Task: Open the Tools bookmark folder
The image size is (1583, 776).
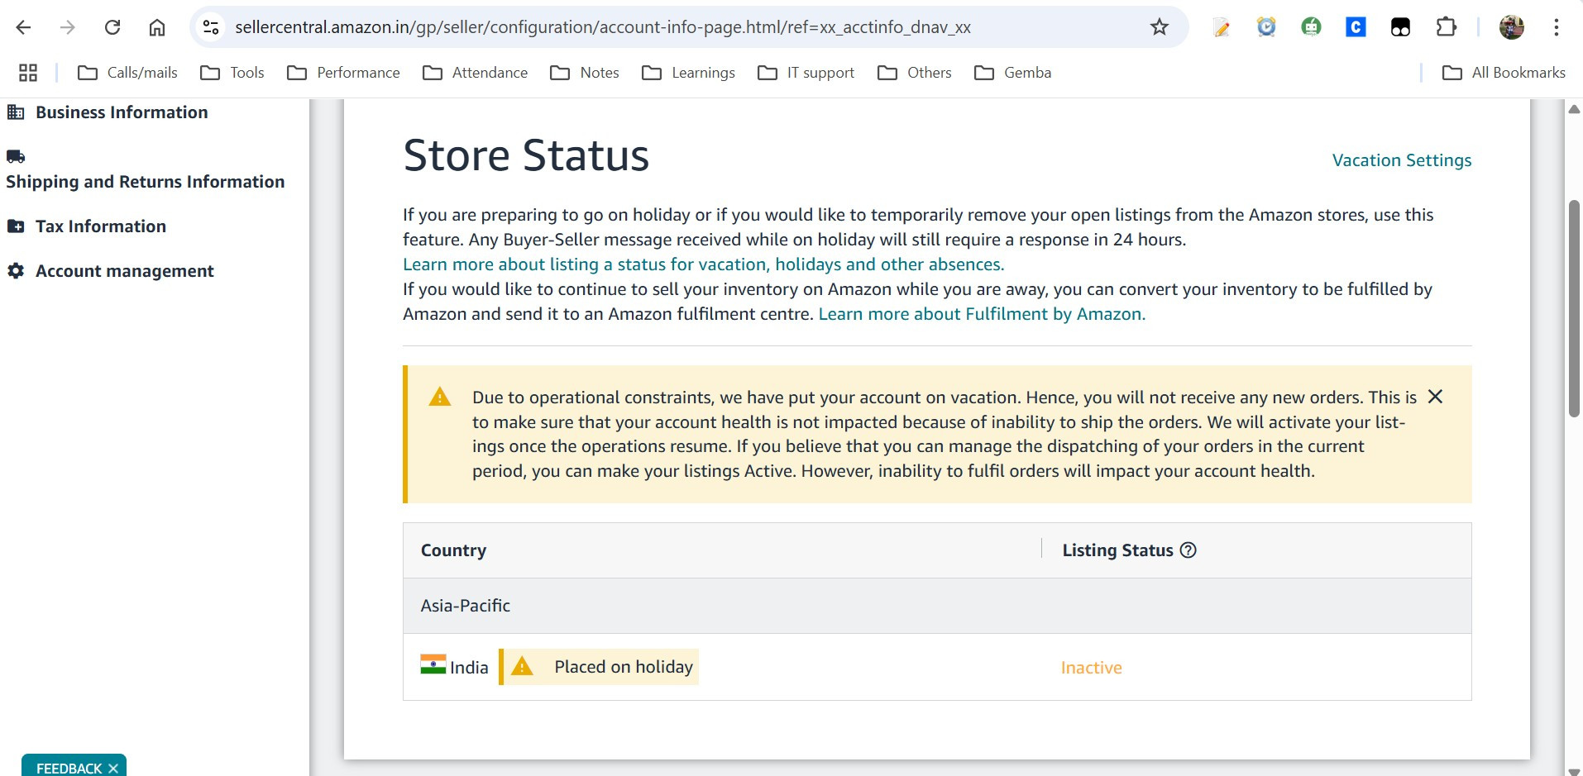Action: [x=232, y=73]
